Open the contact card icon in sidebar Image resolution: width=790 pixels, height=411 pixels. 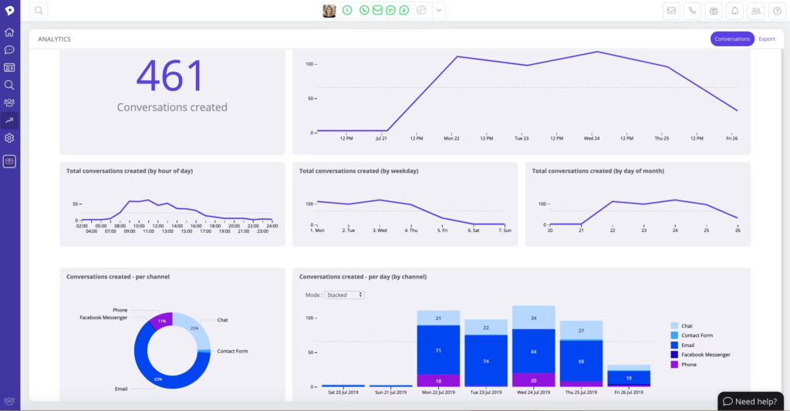coord(9,68)
